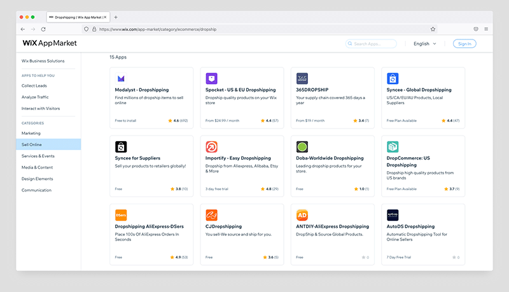
Task: Open the ANTDIY AD app icon
Action: [x=302, y=215]
